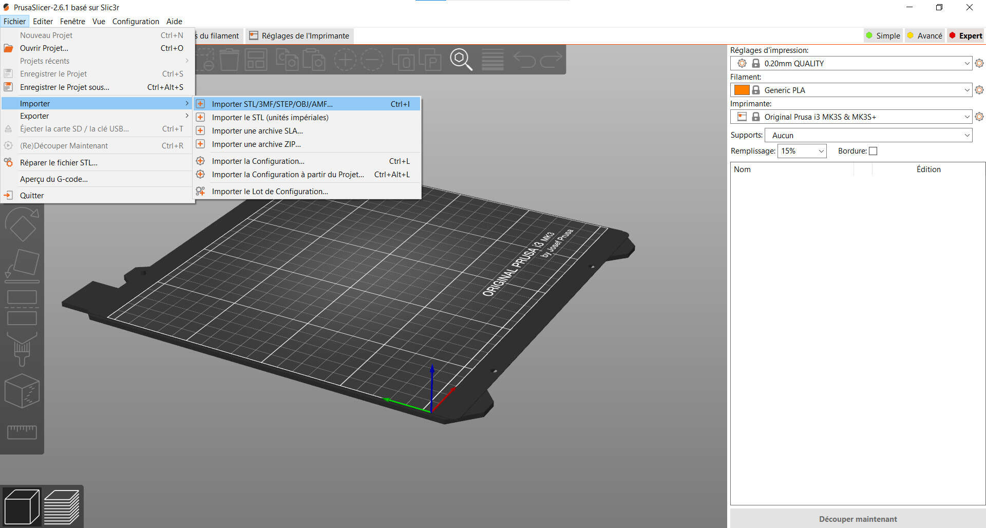Switch to layers preview view icon
986x528 pixels.
(62, 507)
